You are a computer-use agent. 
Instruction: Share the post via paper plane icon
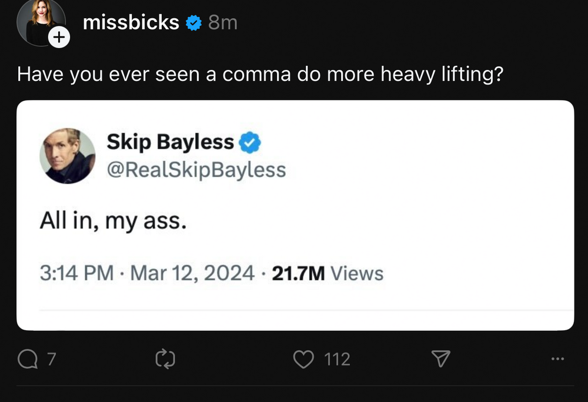pos(441,359)
